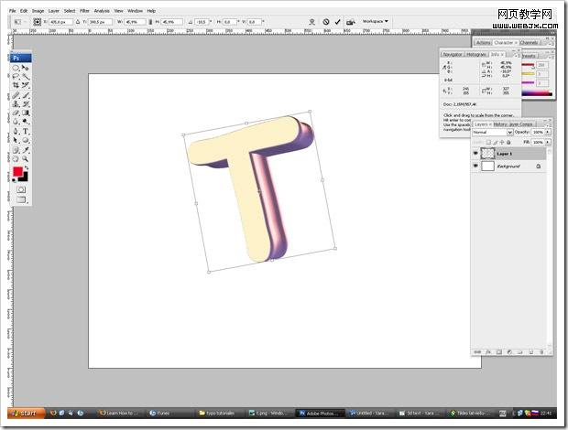Open the black background color picker
This screenshot has height=430, width=568.
tap(24, 177)
